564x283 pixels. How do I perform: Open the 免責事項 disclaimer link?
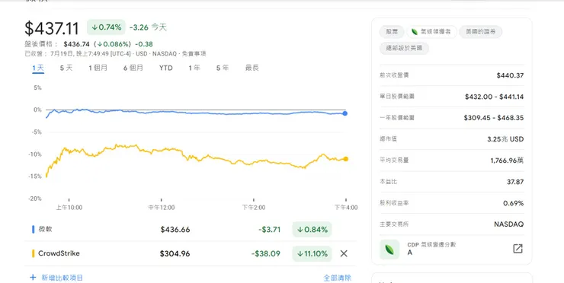coord(194,54)
